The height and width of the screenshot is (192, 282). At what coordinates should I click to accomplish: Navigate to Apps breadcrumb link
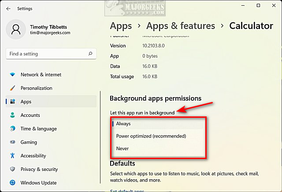pyautogui.click(x=121, y=26)
